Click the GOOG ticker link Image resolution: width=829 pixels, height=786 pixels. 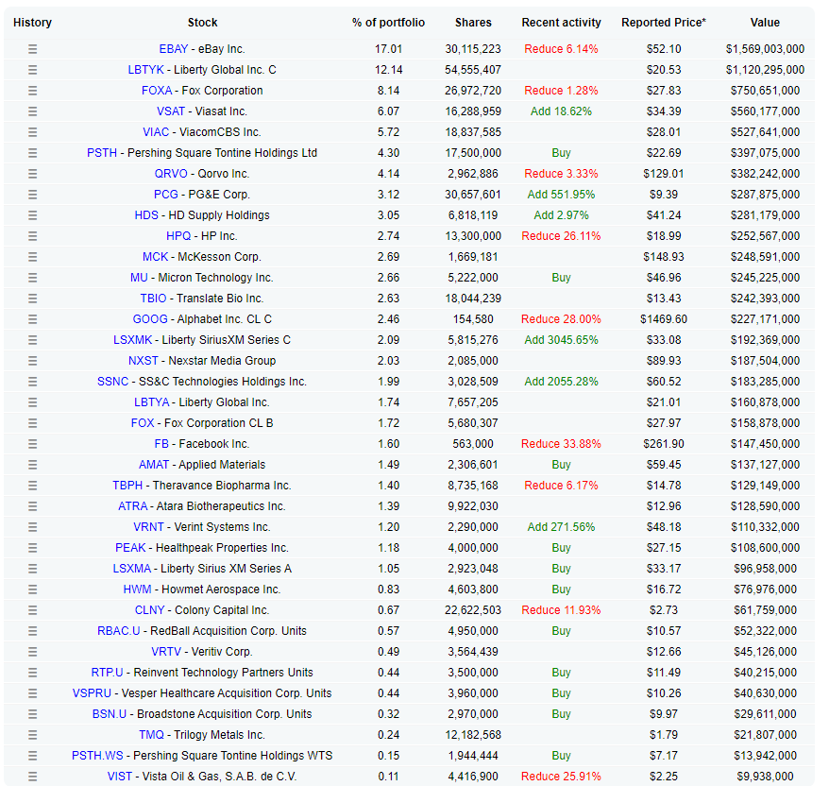pos(150,319)
